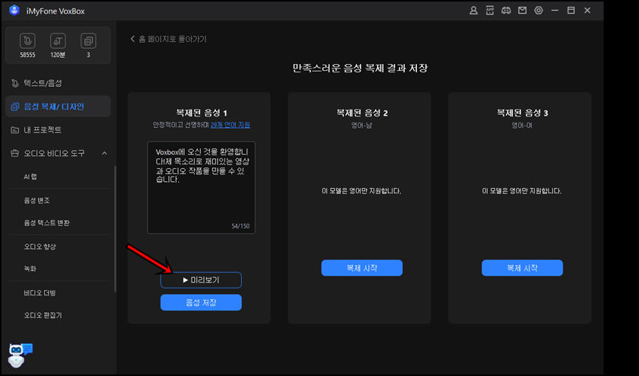The width and height of the screenshot is (639, 376).
Task: Click the English-only notice in 복제된 음성 2 card
Action: pyautogui.click(x=361, y=191)
